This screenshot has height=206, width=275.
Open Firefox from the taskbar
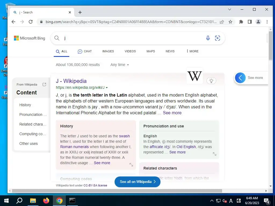(x=46, y=201)
